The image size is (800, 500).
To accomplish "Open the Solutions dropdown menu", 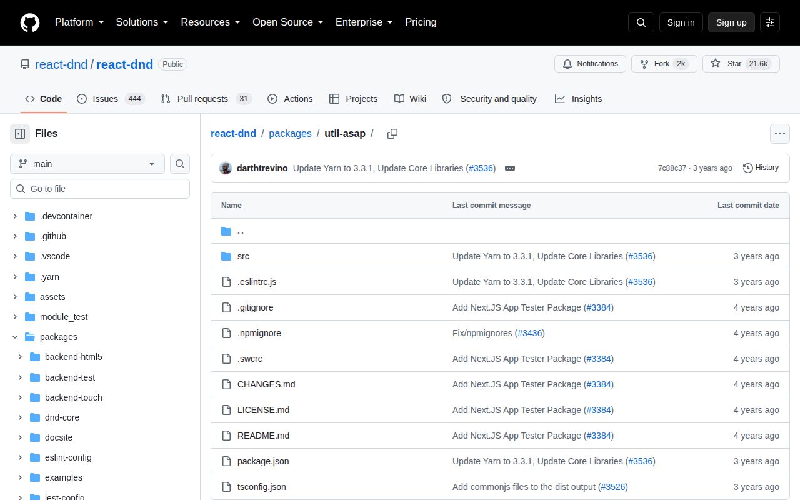I will tap(142, 22).
